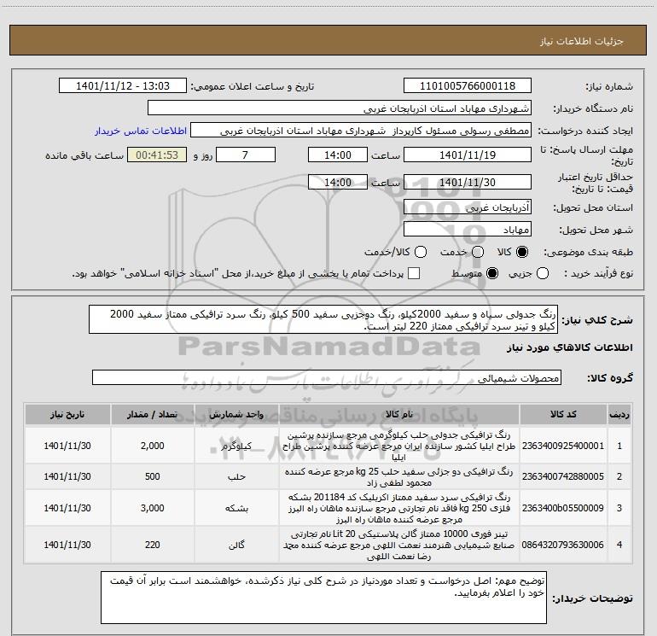Open the اطلاعات تماس خریدار link
657x636 pixels.
pos(141,131)
